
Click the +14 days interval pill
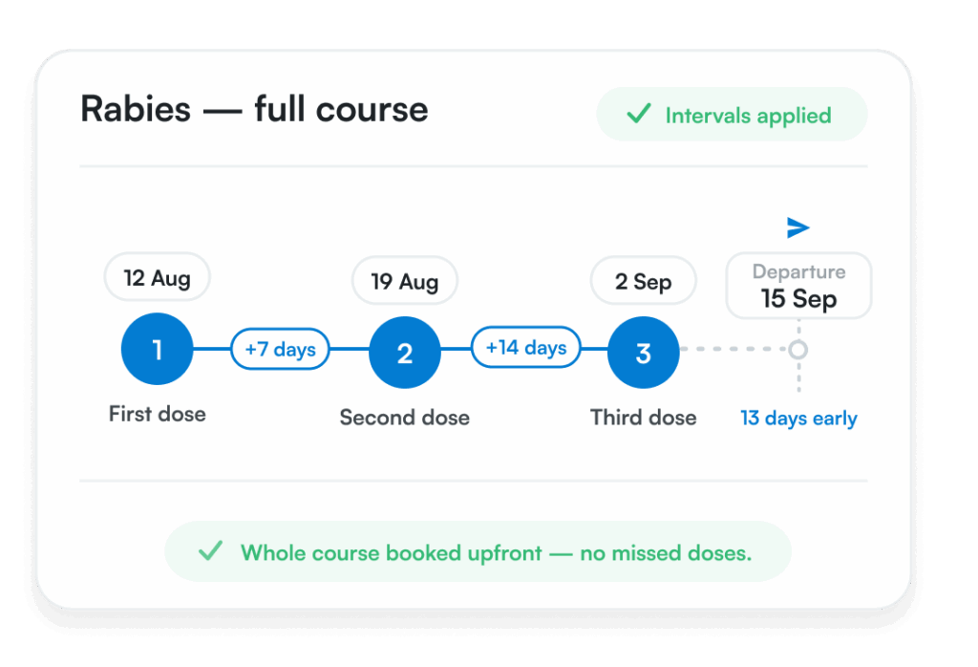pos(526,347)
